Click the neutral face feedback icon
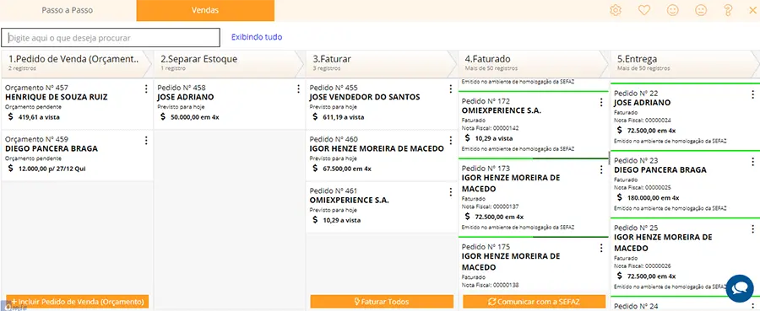This screenshot has height=311, width=760. [701, 10]
